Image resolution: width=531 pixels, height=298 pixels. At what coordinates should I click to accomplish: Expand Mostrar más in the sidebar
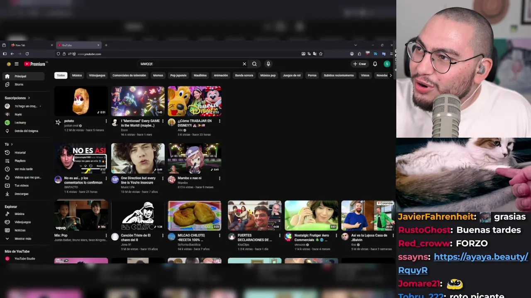point(23,238)
